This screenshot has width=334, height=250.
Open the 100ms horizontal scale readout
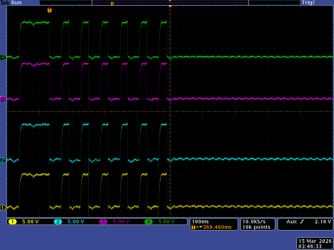point(201,222)
